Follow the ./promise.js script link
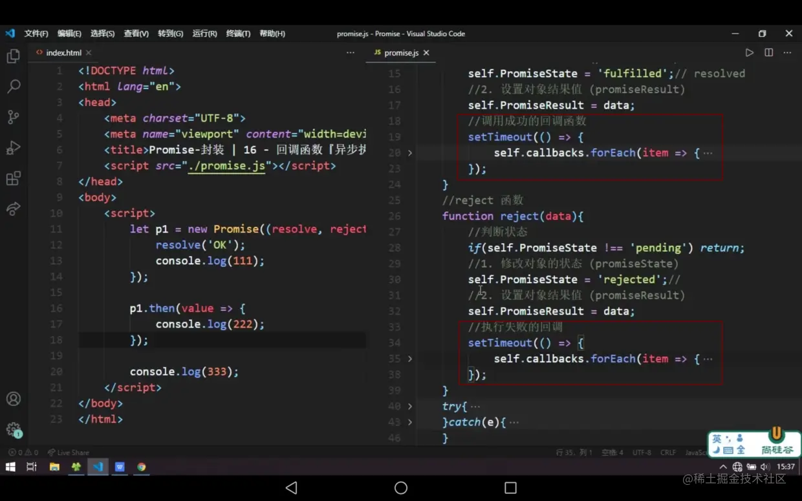This screenshot has height=501, width=802. click(226, 166)
